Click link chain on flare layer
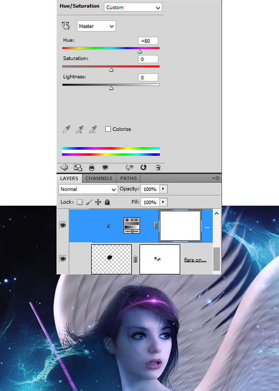The height and width of the screenshot is (391, 279). (135, 259)
